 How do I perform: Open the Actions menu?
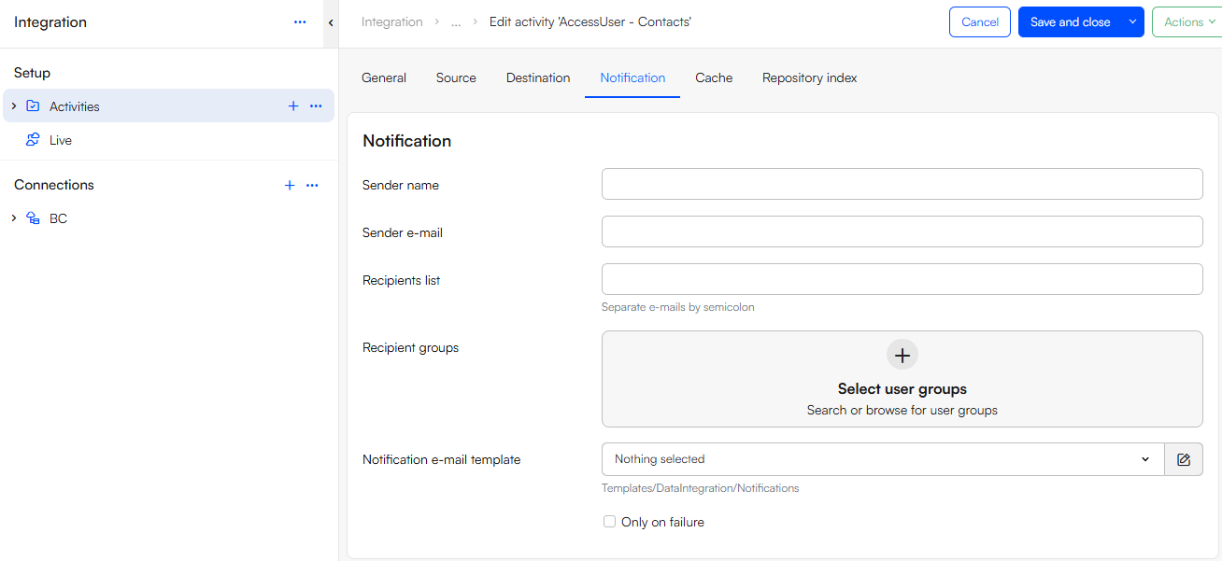pyautogui.click(x=1186, y=21)
